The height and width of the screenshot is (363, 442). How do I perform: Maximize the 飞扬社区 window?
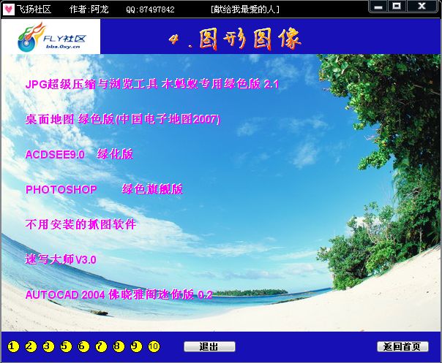(x=397, y=6)
